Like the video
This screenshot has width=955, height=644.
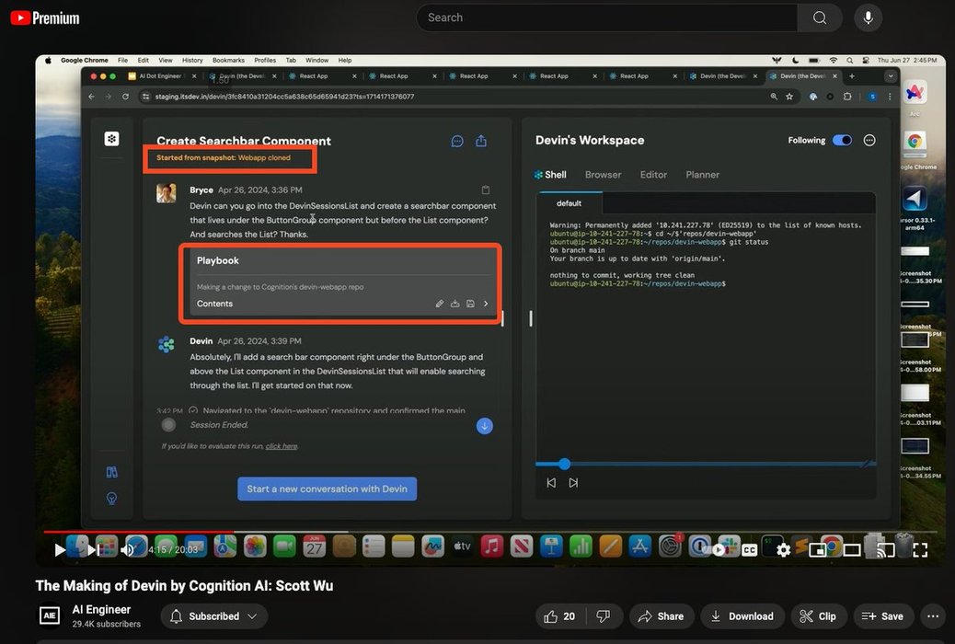click(x=560, y=616)
